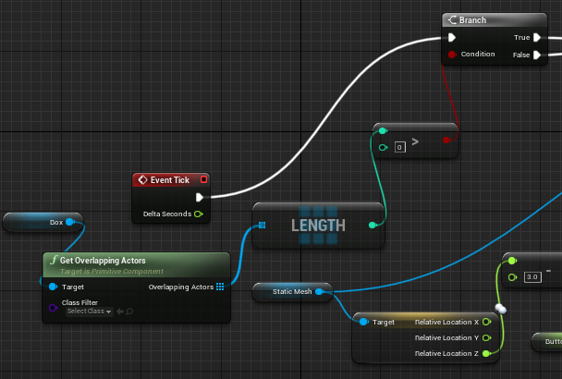Click the 'Delta Seconds' label

pos(167,214)
